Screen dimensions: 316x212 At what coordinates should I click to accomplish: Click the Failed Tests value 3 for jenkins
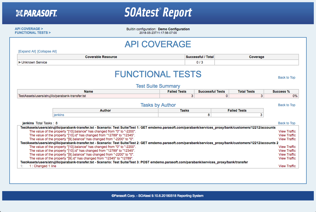pyautogui.click(x=237, y=115)
